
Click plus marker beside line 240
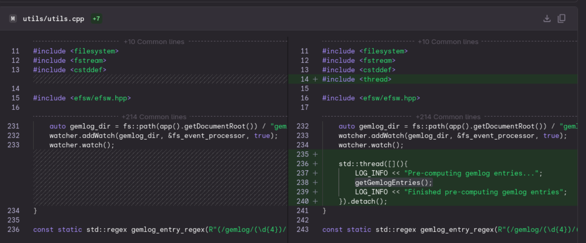[315, 201]
